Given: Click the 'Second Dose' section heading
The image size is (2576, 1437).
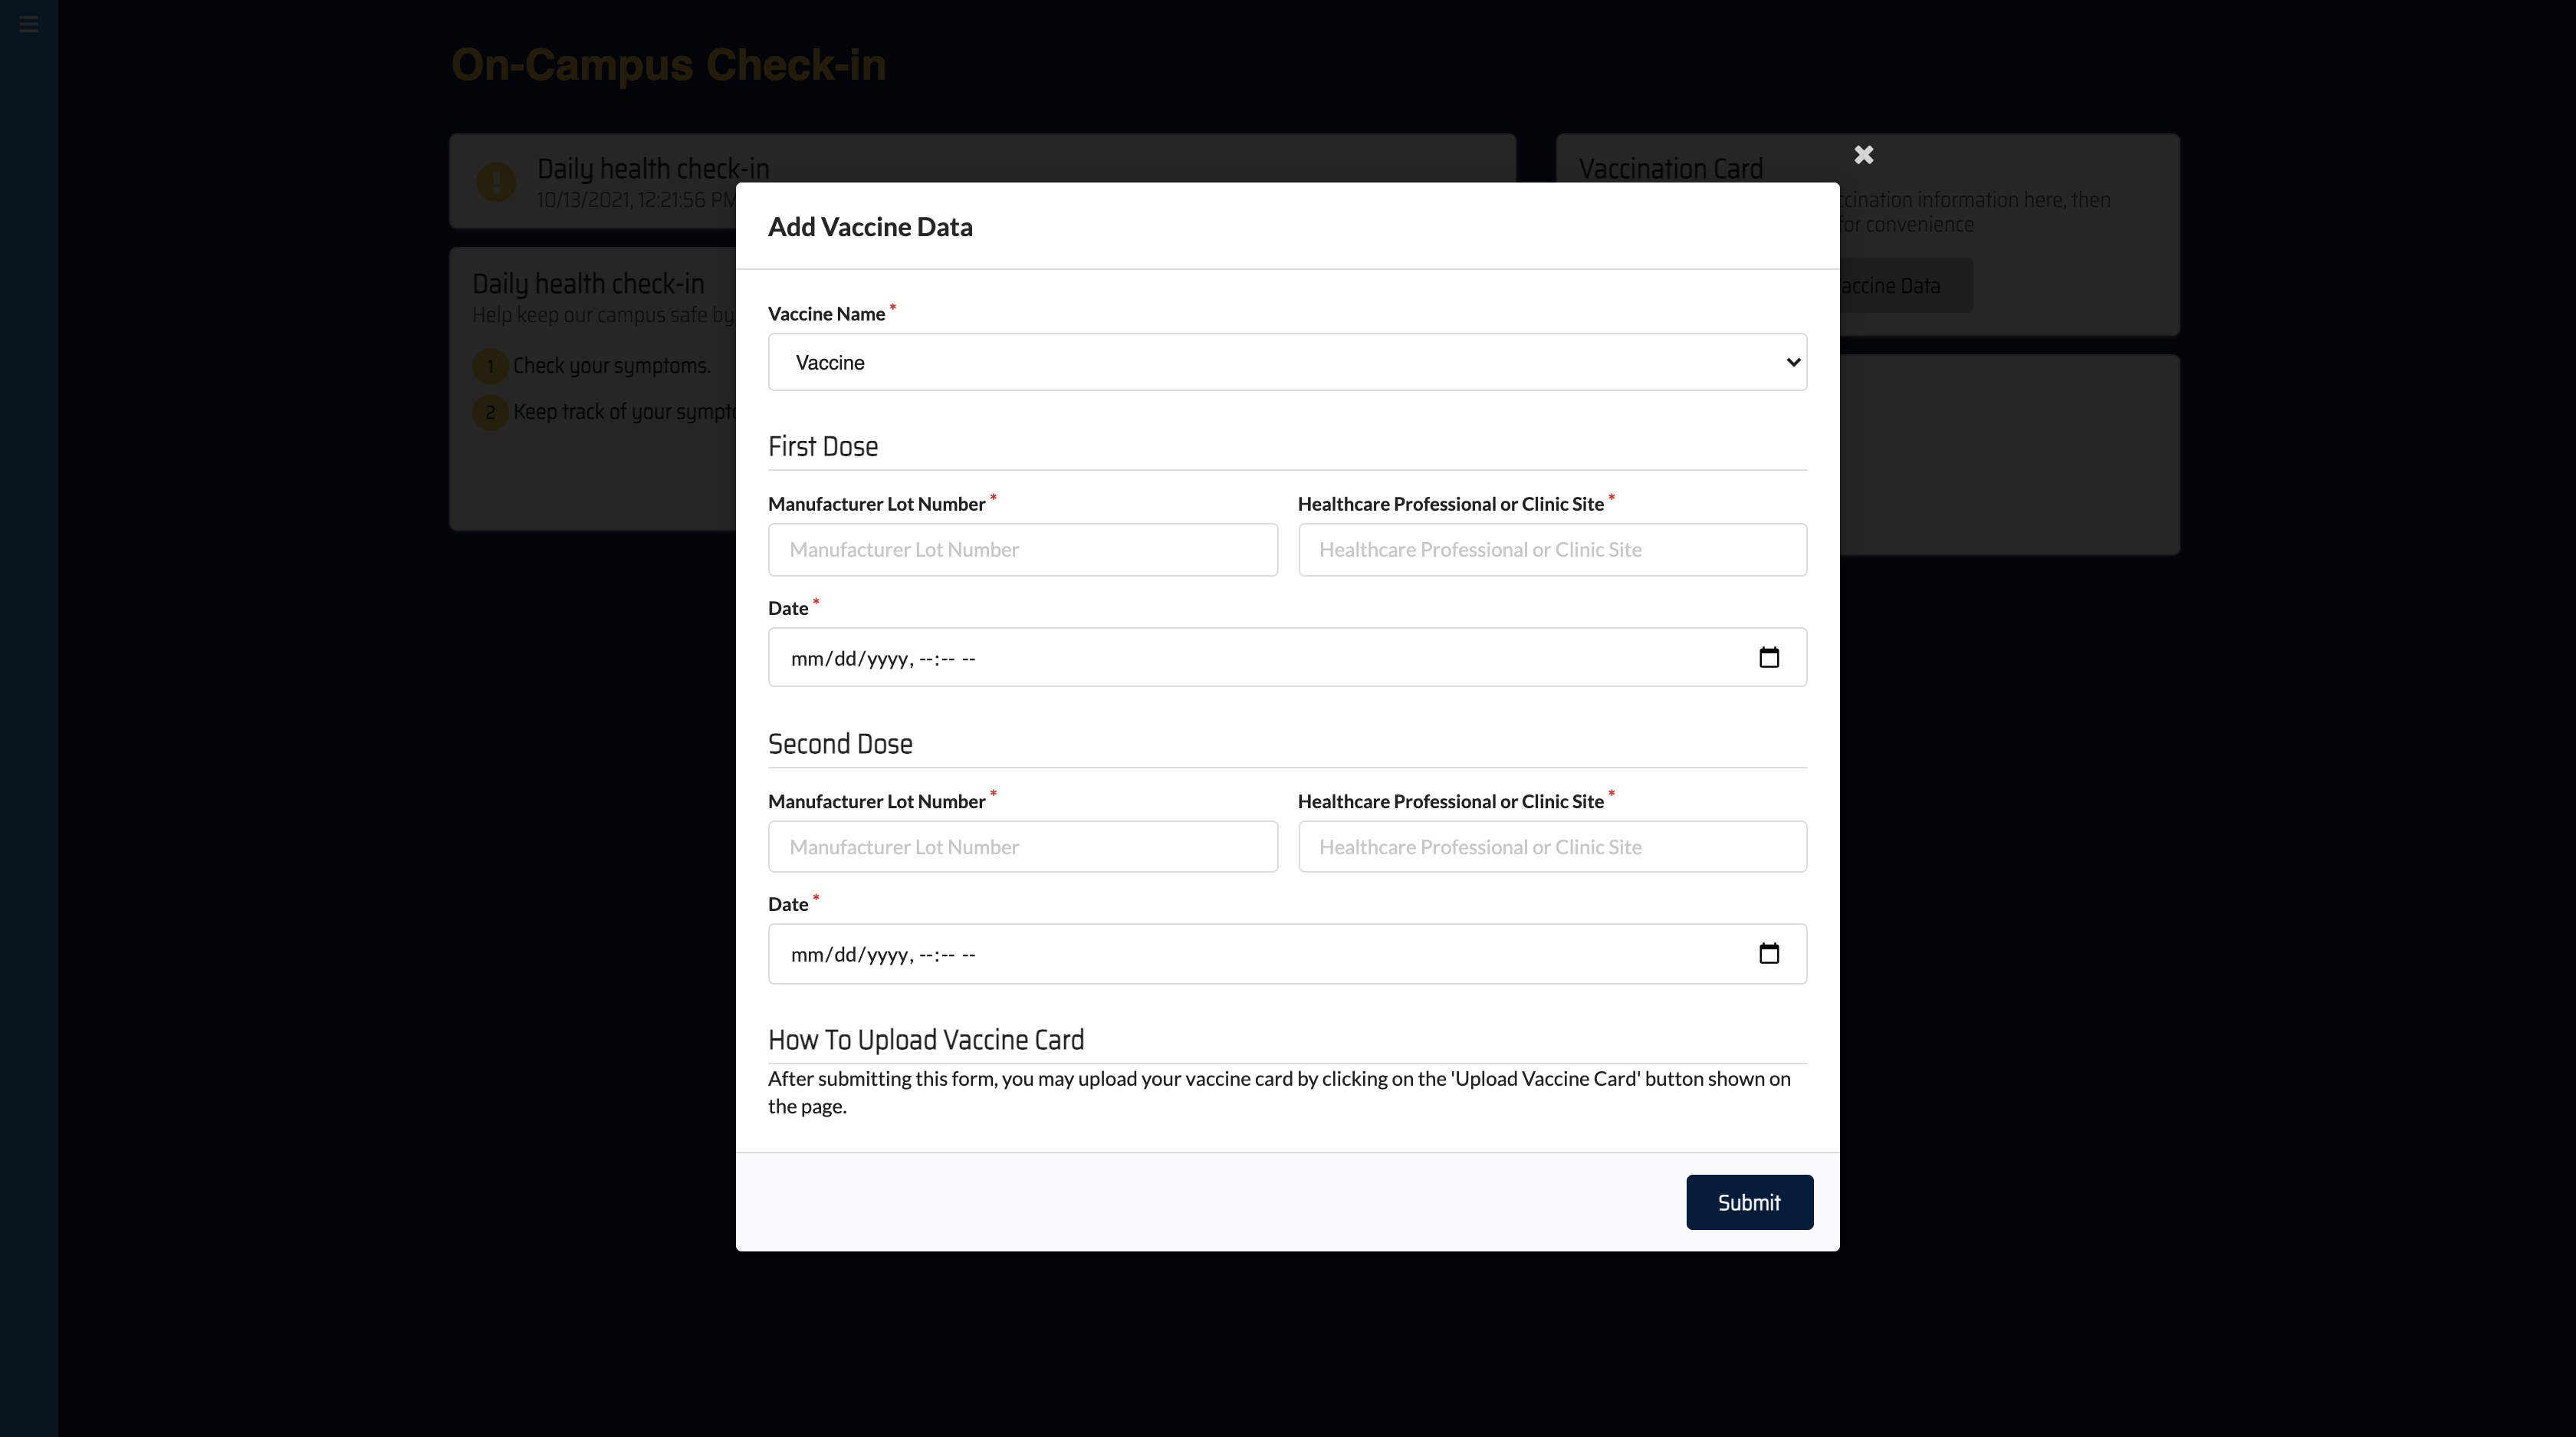Looking at the screenshot, I should pos(840,744).
